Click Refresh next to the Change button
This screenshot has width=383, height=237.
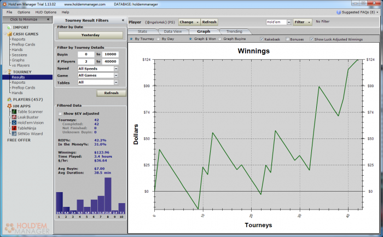210,22
